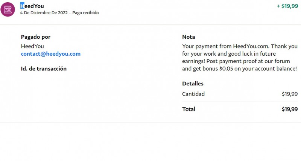Click the highlighted letter H in the title

(x=22, y=6)
